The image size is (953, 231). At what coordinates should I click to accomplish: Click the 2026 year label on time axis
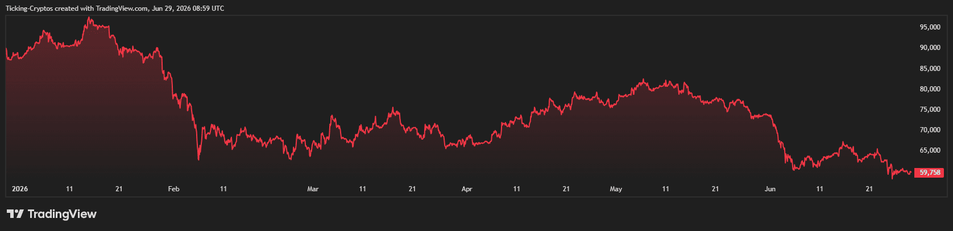point(20,189)
